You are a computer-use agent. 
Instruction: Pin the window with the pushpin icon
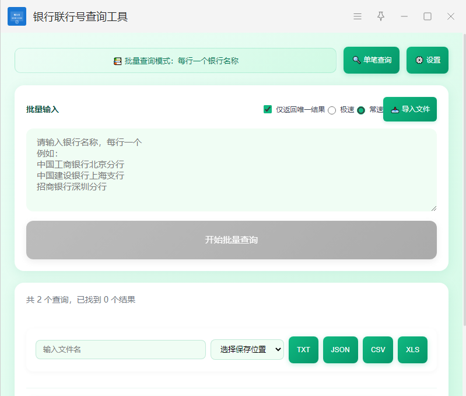pos(381,16)
